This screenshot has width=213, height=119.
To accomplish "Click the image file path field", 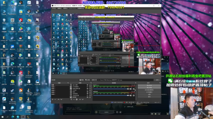I will click(x=125, y=80).
